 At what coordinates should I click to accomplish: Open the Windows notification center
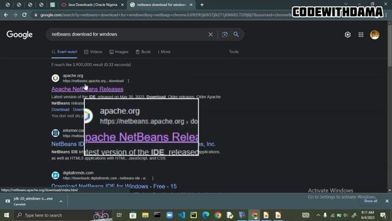point(383,215)
